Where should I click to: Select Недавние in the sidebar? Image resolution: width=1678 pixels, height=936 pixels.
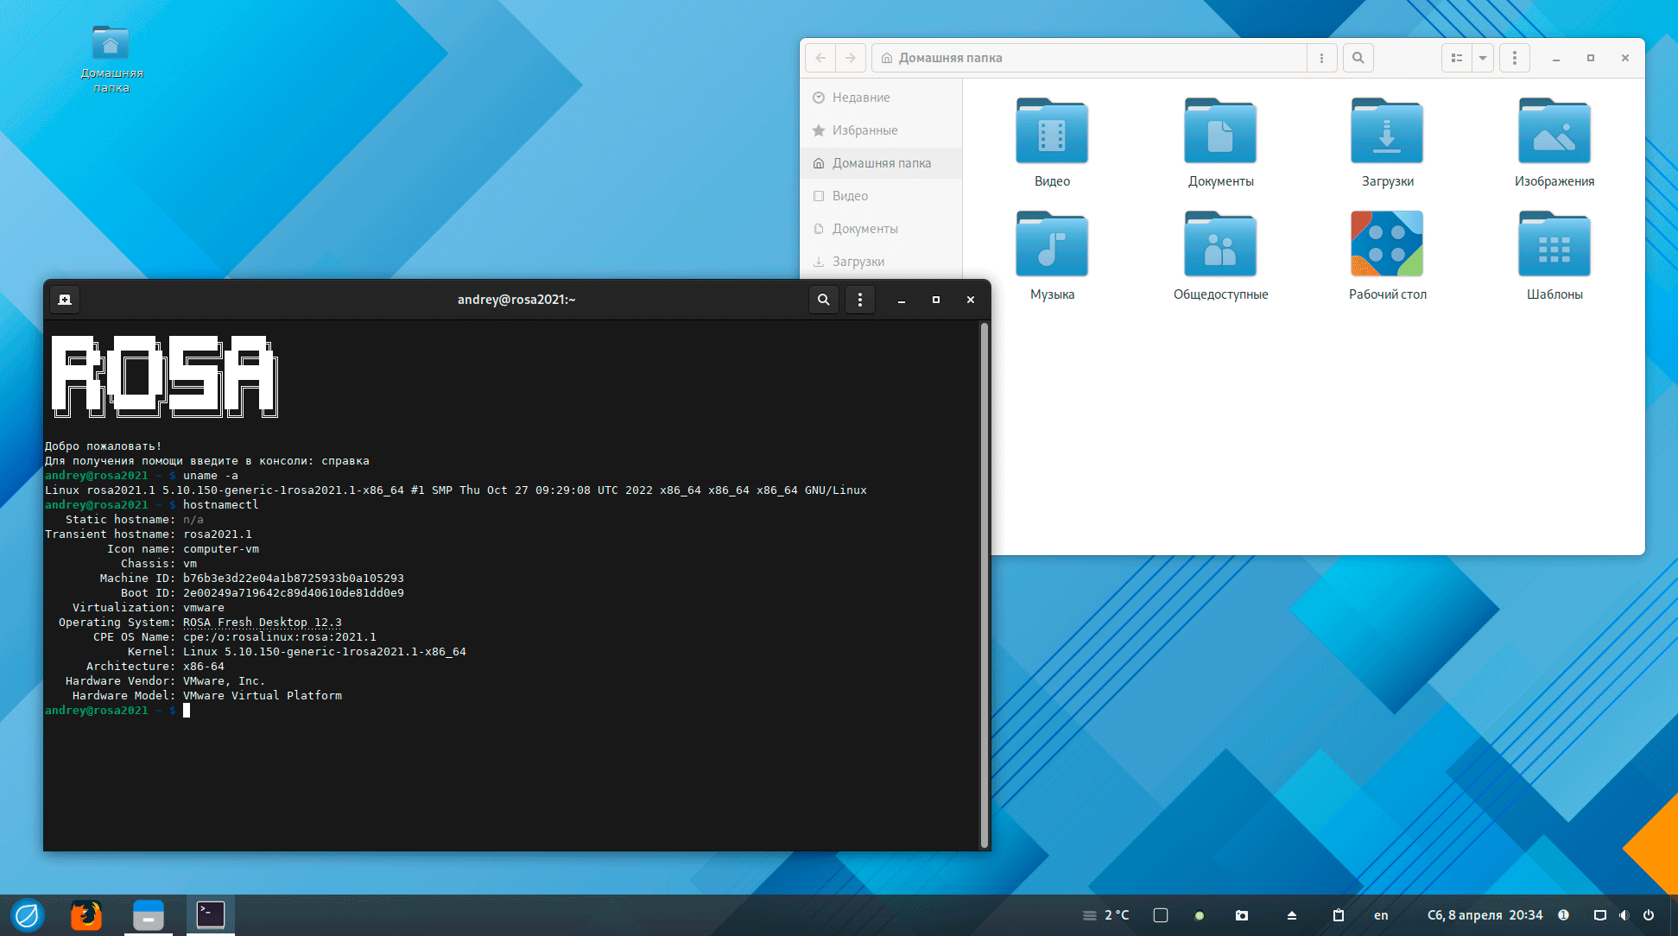coord(860,98)
